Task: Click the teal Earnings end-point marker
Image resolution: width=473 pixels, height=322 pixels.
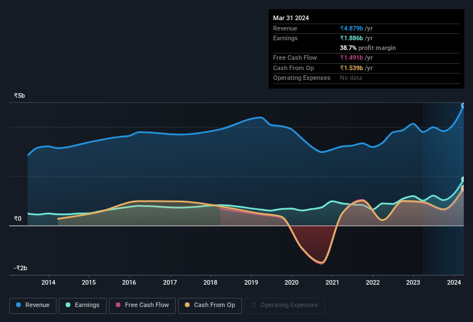Action: tap(463, 179)
